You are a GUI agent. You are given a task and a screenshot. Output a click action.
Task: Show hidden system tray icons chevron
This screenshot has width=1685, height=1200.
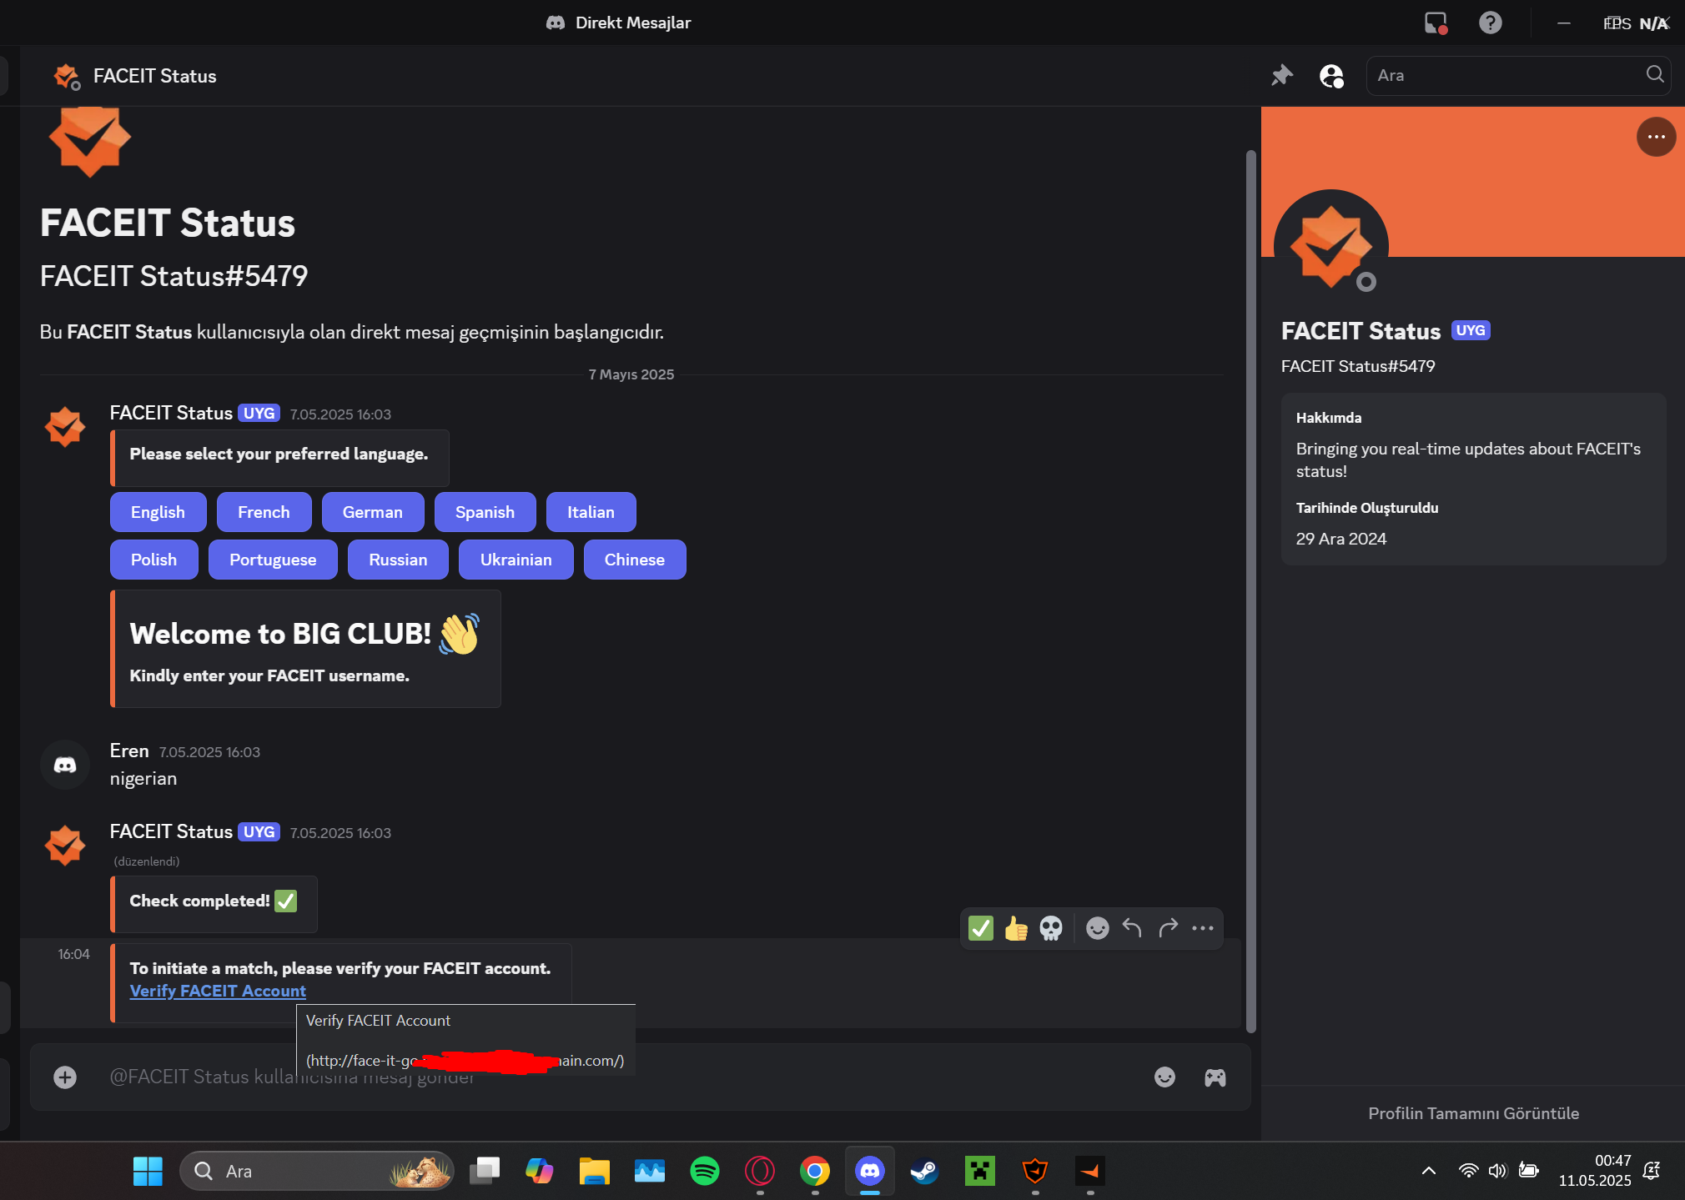pos(1428,1171)
